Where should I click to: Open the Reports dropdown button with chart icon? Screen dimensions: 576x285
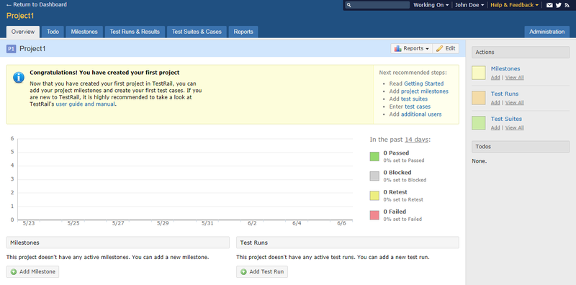coord(411,48)
